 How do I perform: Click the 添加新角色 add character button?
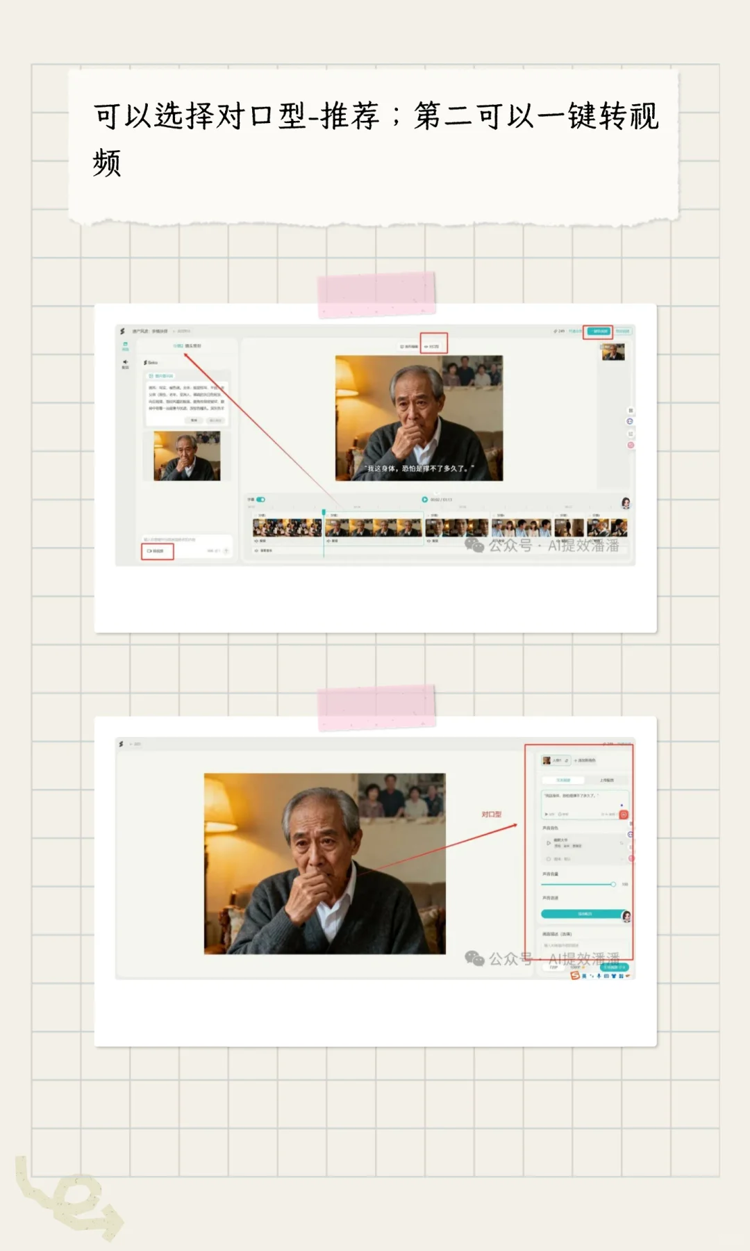pyautogui.click(x=585, y=760)
